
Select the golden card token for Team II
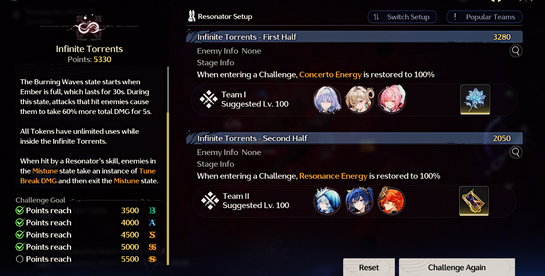click(474, 201)
